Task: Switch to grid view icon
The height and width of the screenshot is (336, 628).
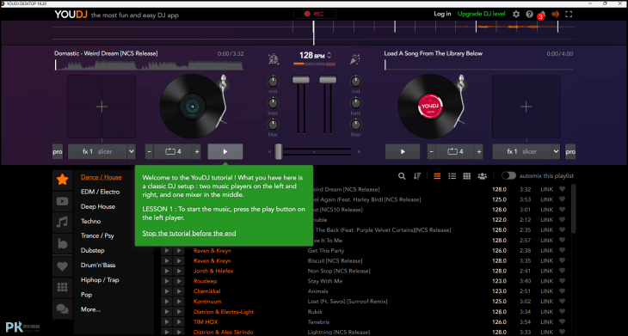Action: coord(466,176)
